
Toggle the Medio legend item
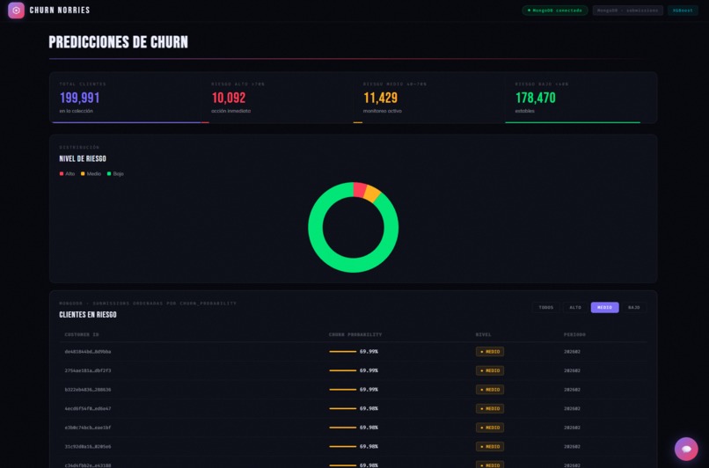click(x=91, y=173)
